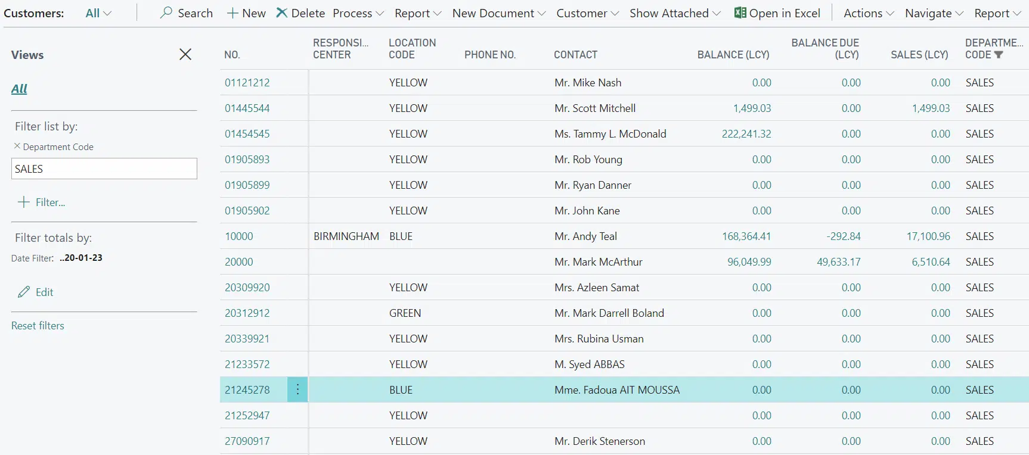
Task: Open customer number 01454545
Action: (247, 134)
